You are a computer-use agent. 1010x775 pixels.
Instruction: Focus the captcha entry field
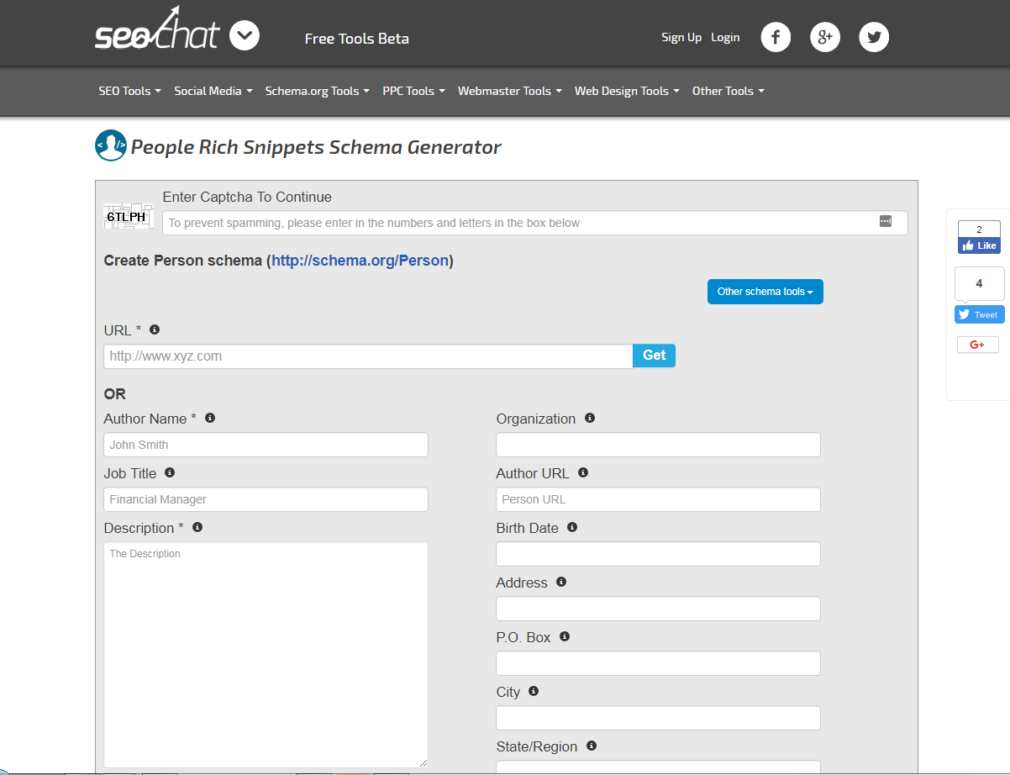534,223
